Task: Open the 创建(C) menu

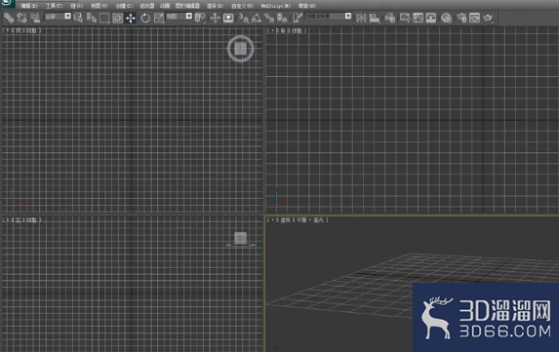Action: (x=124, y=6)
